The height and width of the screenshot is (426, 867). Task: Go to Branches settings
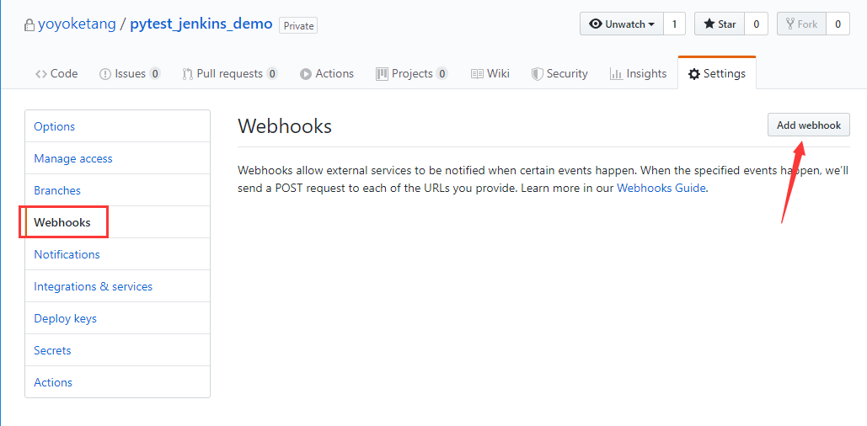click(57, 190)
